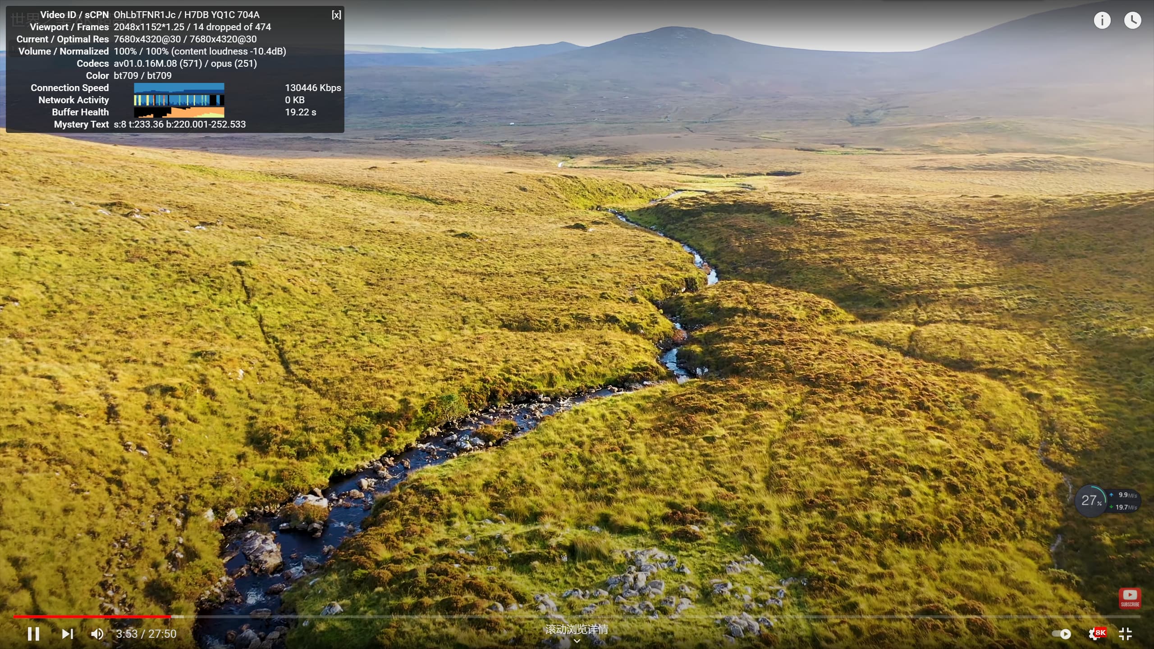The image size is (1154, 649).
Task: Click the info card icon
Action: click(x=1102, y=20)
